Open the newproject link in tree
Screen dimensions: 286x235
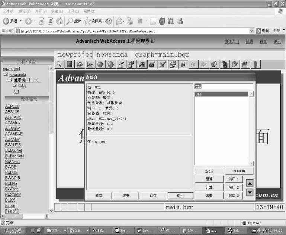coord(12,69)
